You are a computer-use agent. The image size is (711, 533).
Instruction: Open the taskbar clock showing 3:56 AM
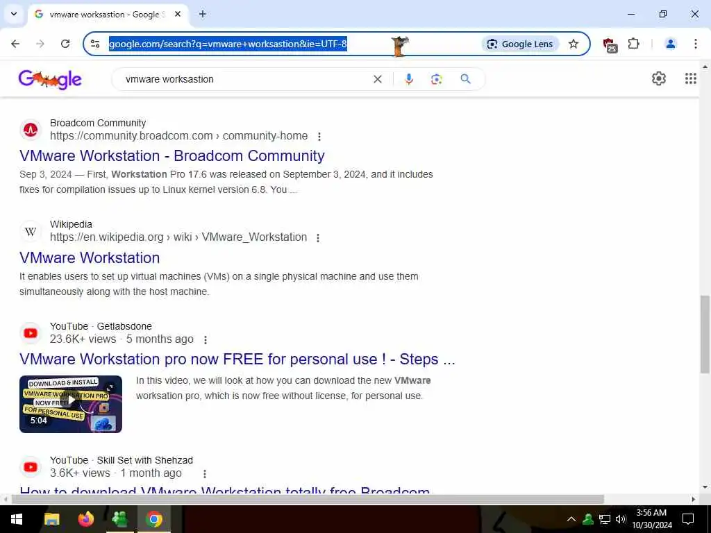coord(651,519)
